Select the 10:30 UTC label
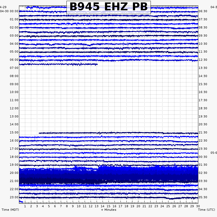Screen dimensions: 217x217 [x=203, y=44]
